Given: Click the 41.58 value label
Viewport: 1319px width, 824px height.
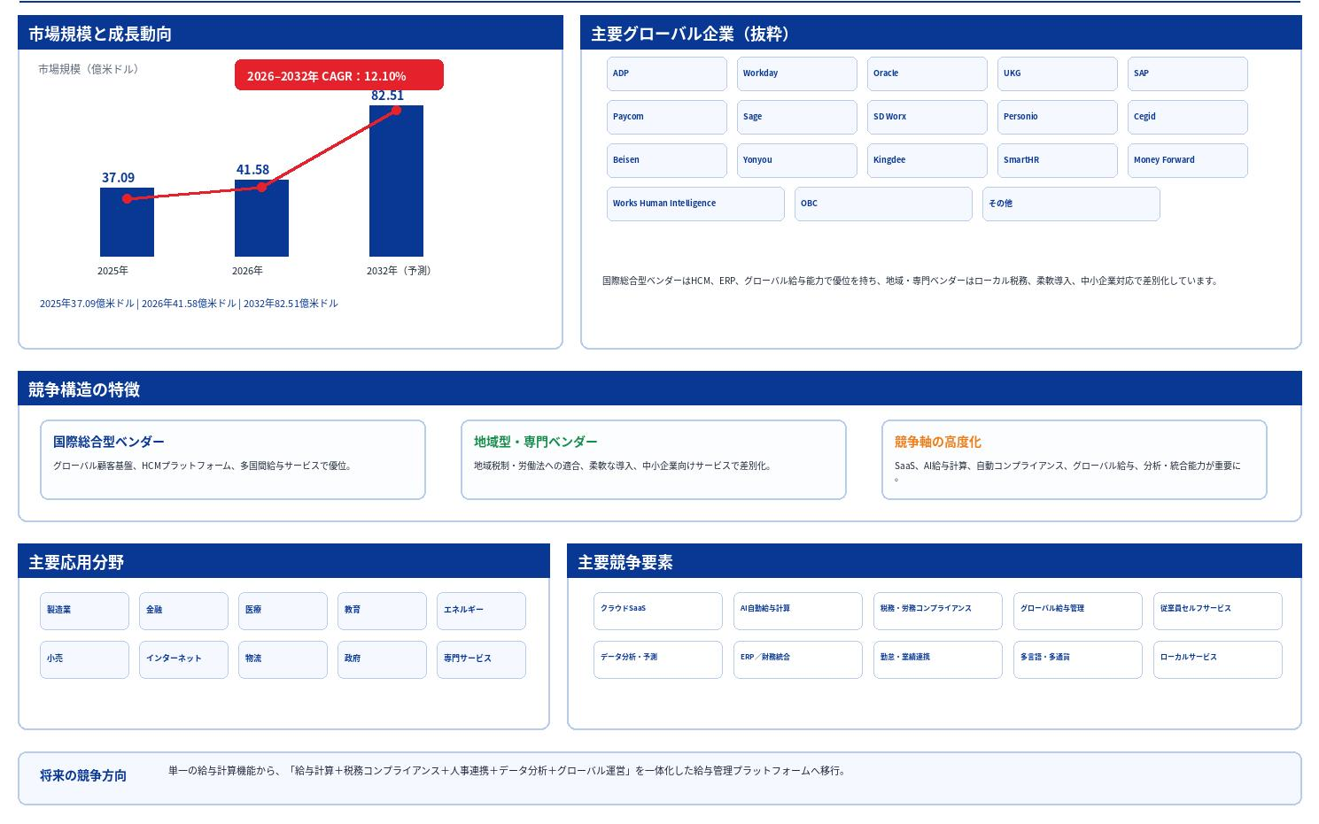Looking at the screenshot, I should [252, 169].
